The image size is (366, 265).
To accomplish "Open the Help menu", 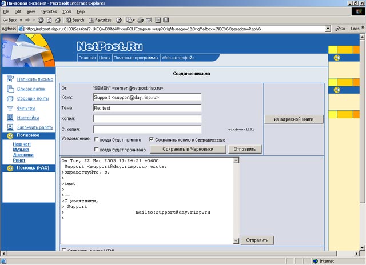I will click(x=81, y=11).
